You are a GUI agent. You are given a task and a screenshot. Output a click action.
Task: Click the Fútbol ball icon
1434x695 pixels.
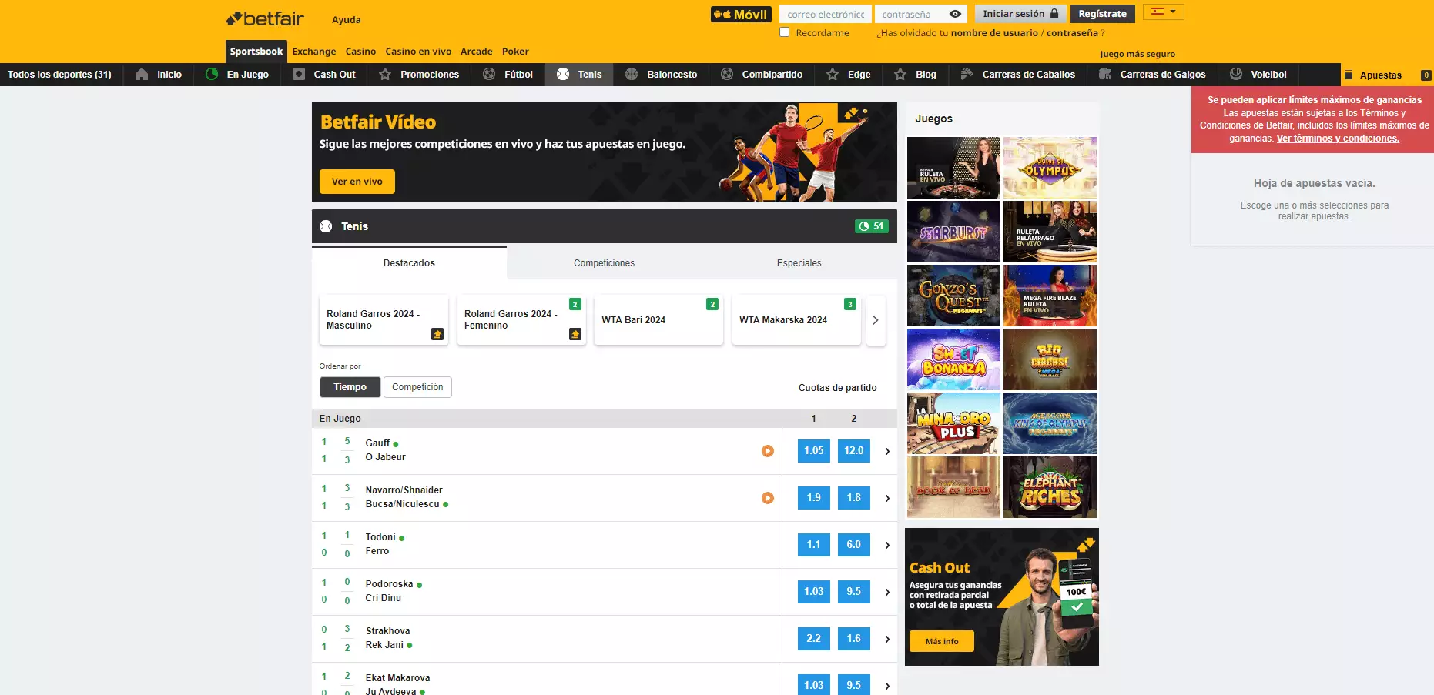coord(489,75)
